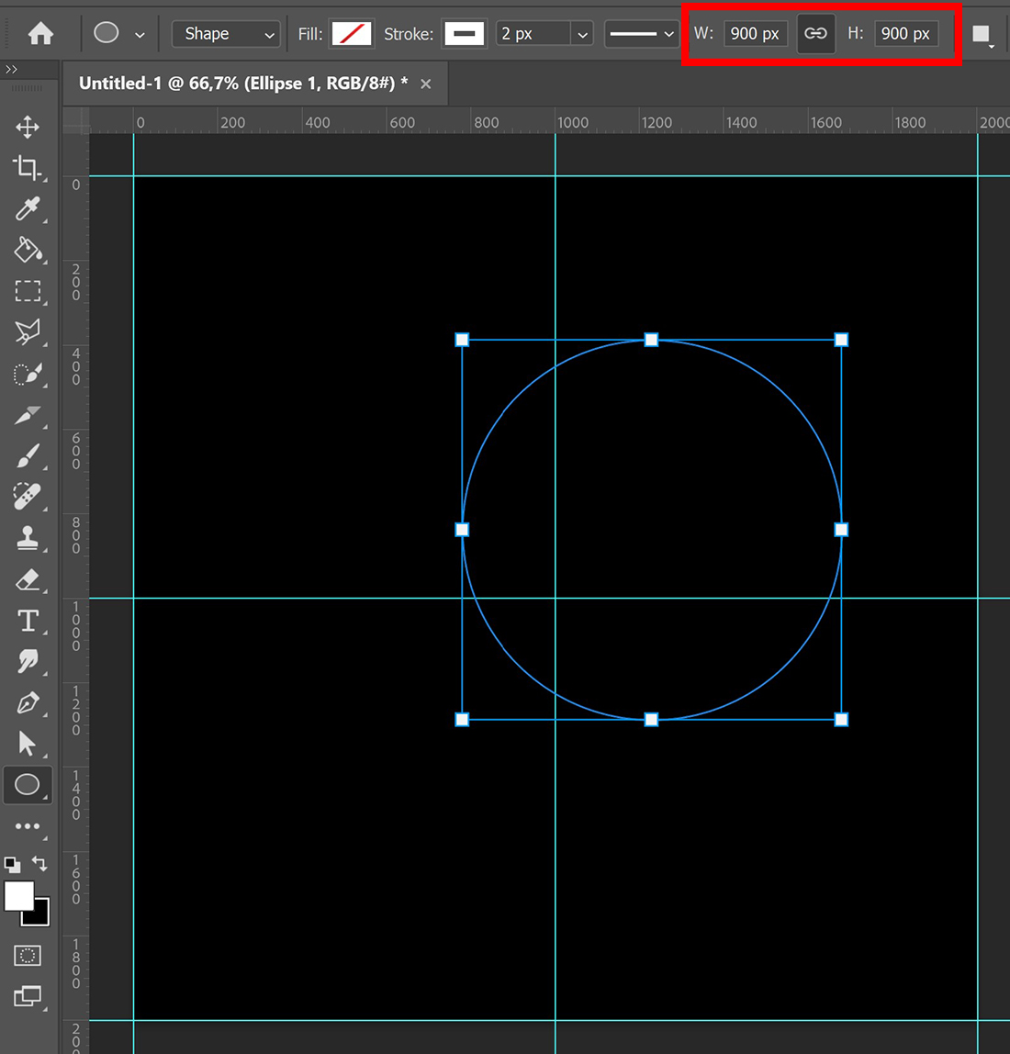Click the ellipse top-right corner handle
Viewport: 1010px width, 1054px height.
click(841, 340)
